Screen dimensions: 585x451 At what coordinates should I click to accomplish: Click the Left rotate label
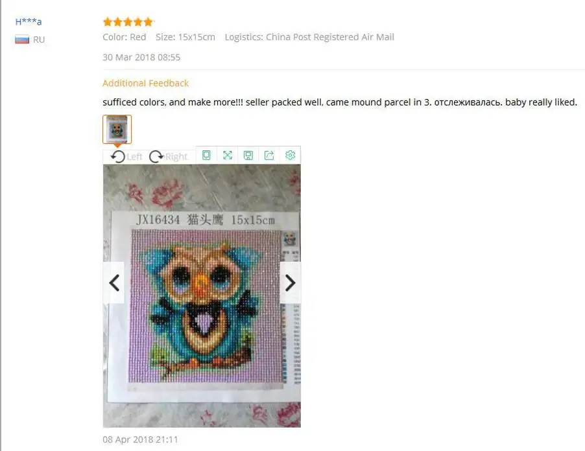(134, 157)
